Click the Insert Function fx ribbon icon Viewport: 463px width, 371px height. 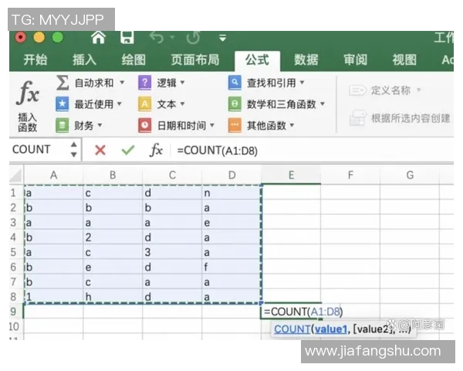28,94
